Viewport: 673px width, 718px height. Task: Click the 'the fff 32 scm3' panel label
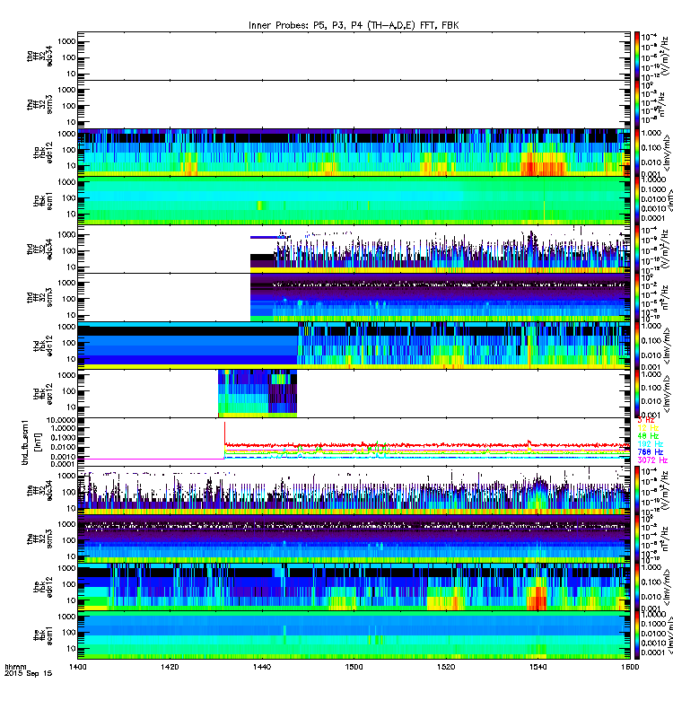point(39,539)
